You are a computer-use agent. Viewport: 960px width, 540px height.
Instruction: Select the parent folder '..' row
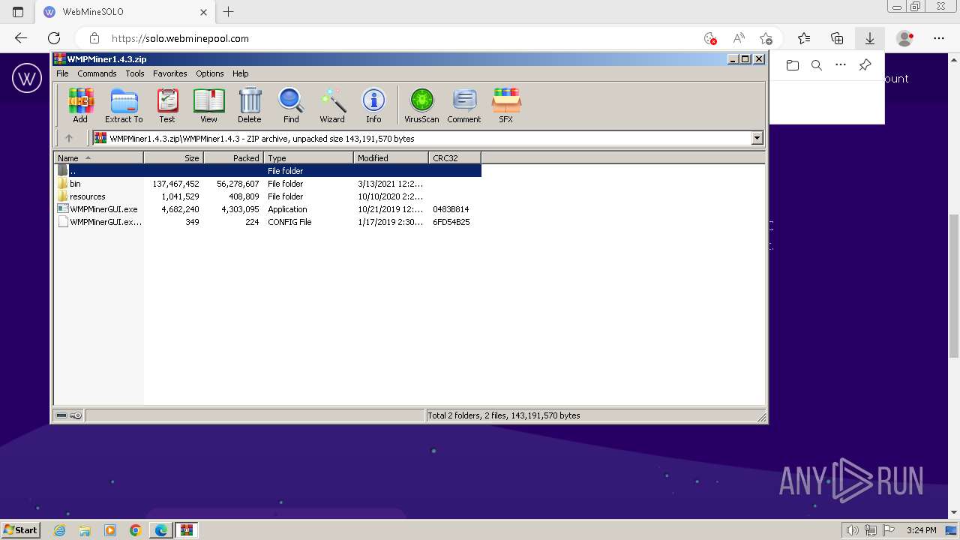[268, 171]
